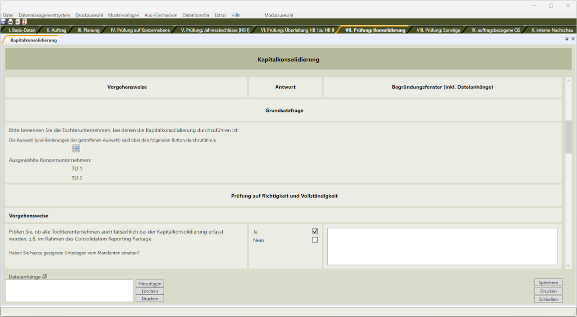Click the scroll up arrow of the form
This screenshot has height=317, width=577.
[568, 80]
